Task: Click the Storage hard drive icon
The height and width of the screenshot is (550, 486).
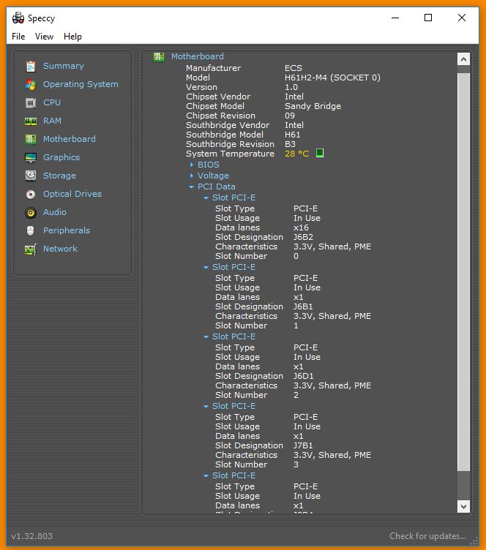Action: coord(31,176)
